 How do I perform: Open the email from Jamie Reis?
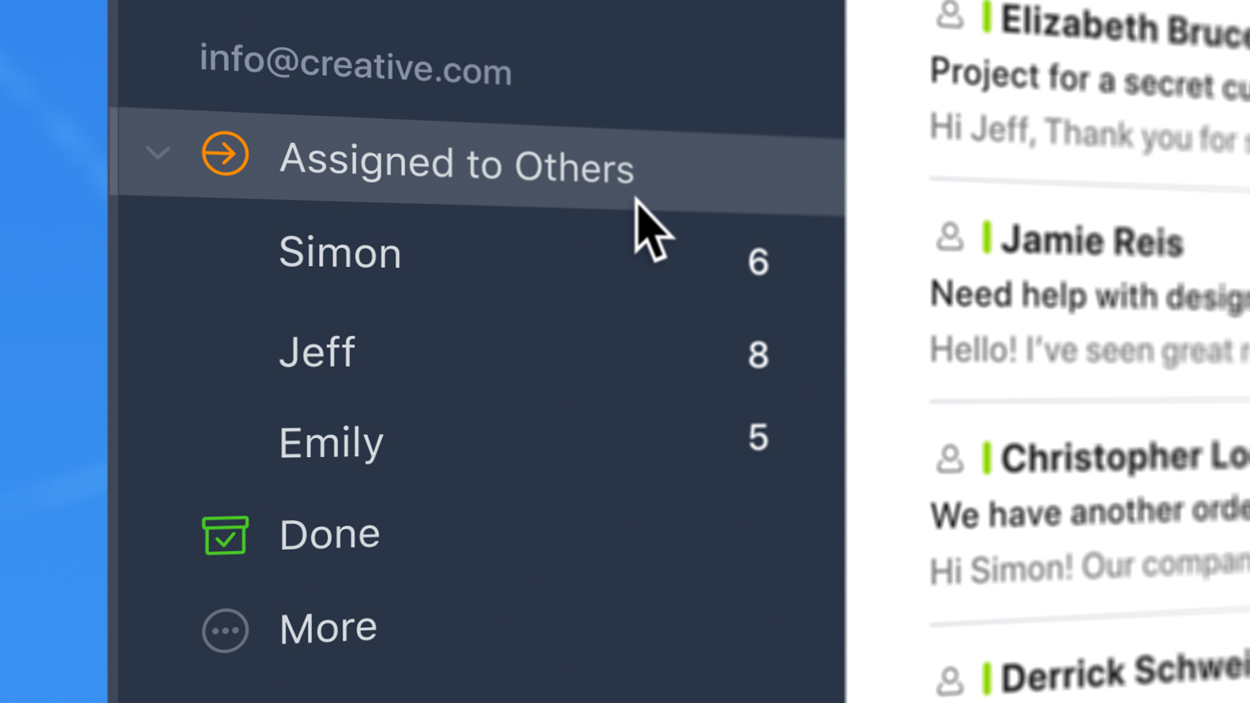point(1090,297)
